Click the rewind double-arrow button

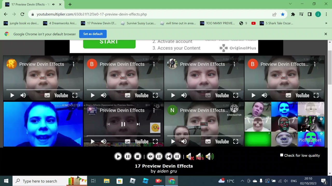[x=150, y=156]
